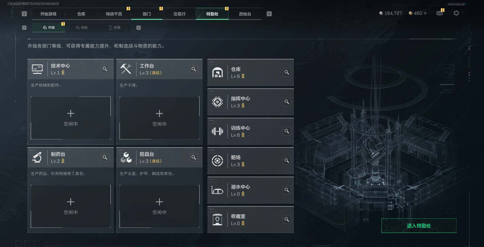Screen dimensions: 484x247
Task: Open the mail envelope icon
Action: (440, 13)
